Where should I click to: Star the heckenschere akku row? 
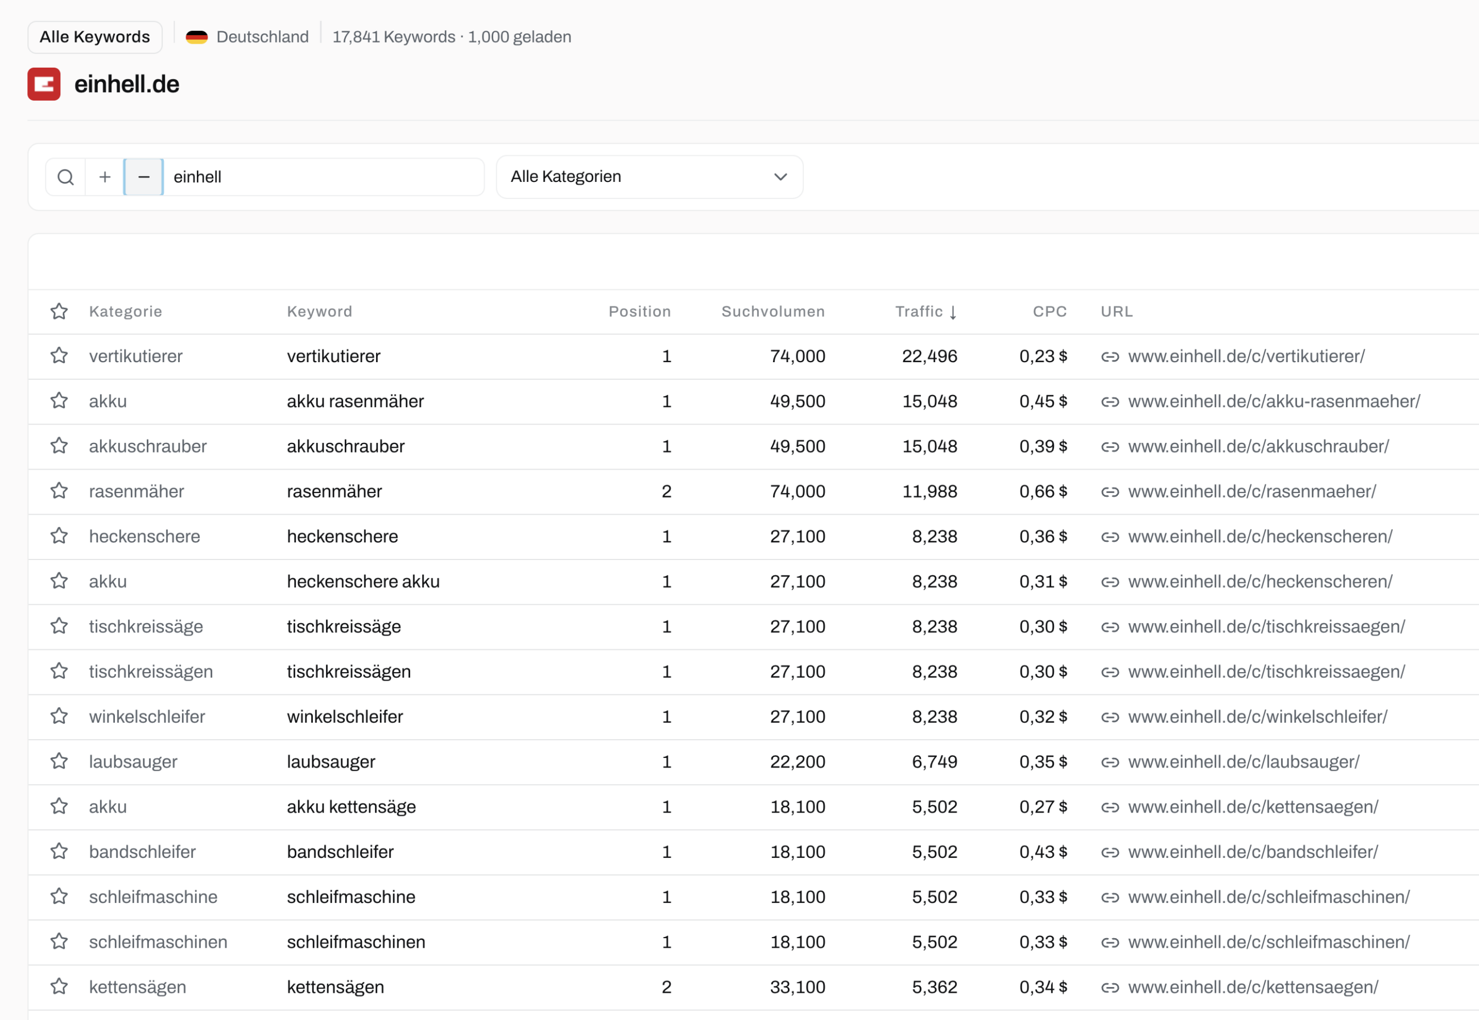[x=60, y=581]
